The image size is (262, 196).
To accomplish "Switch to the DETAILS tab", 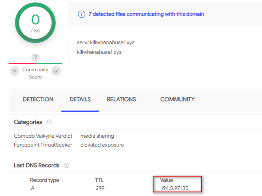I will coord(80,99).
